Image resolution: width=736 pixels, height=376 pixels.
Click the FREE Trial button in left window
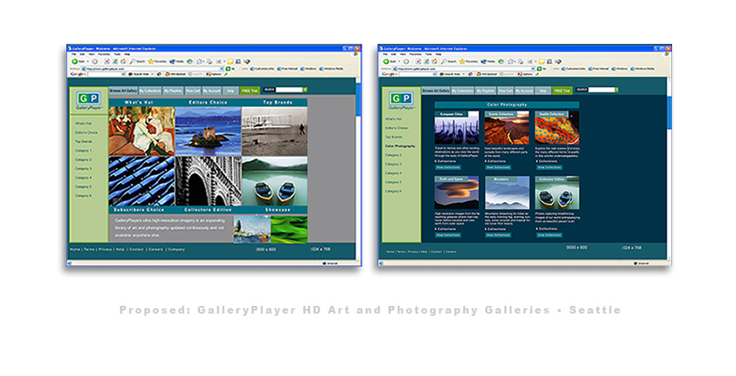[x=250, y=90]
